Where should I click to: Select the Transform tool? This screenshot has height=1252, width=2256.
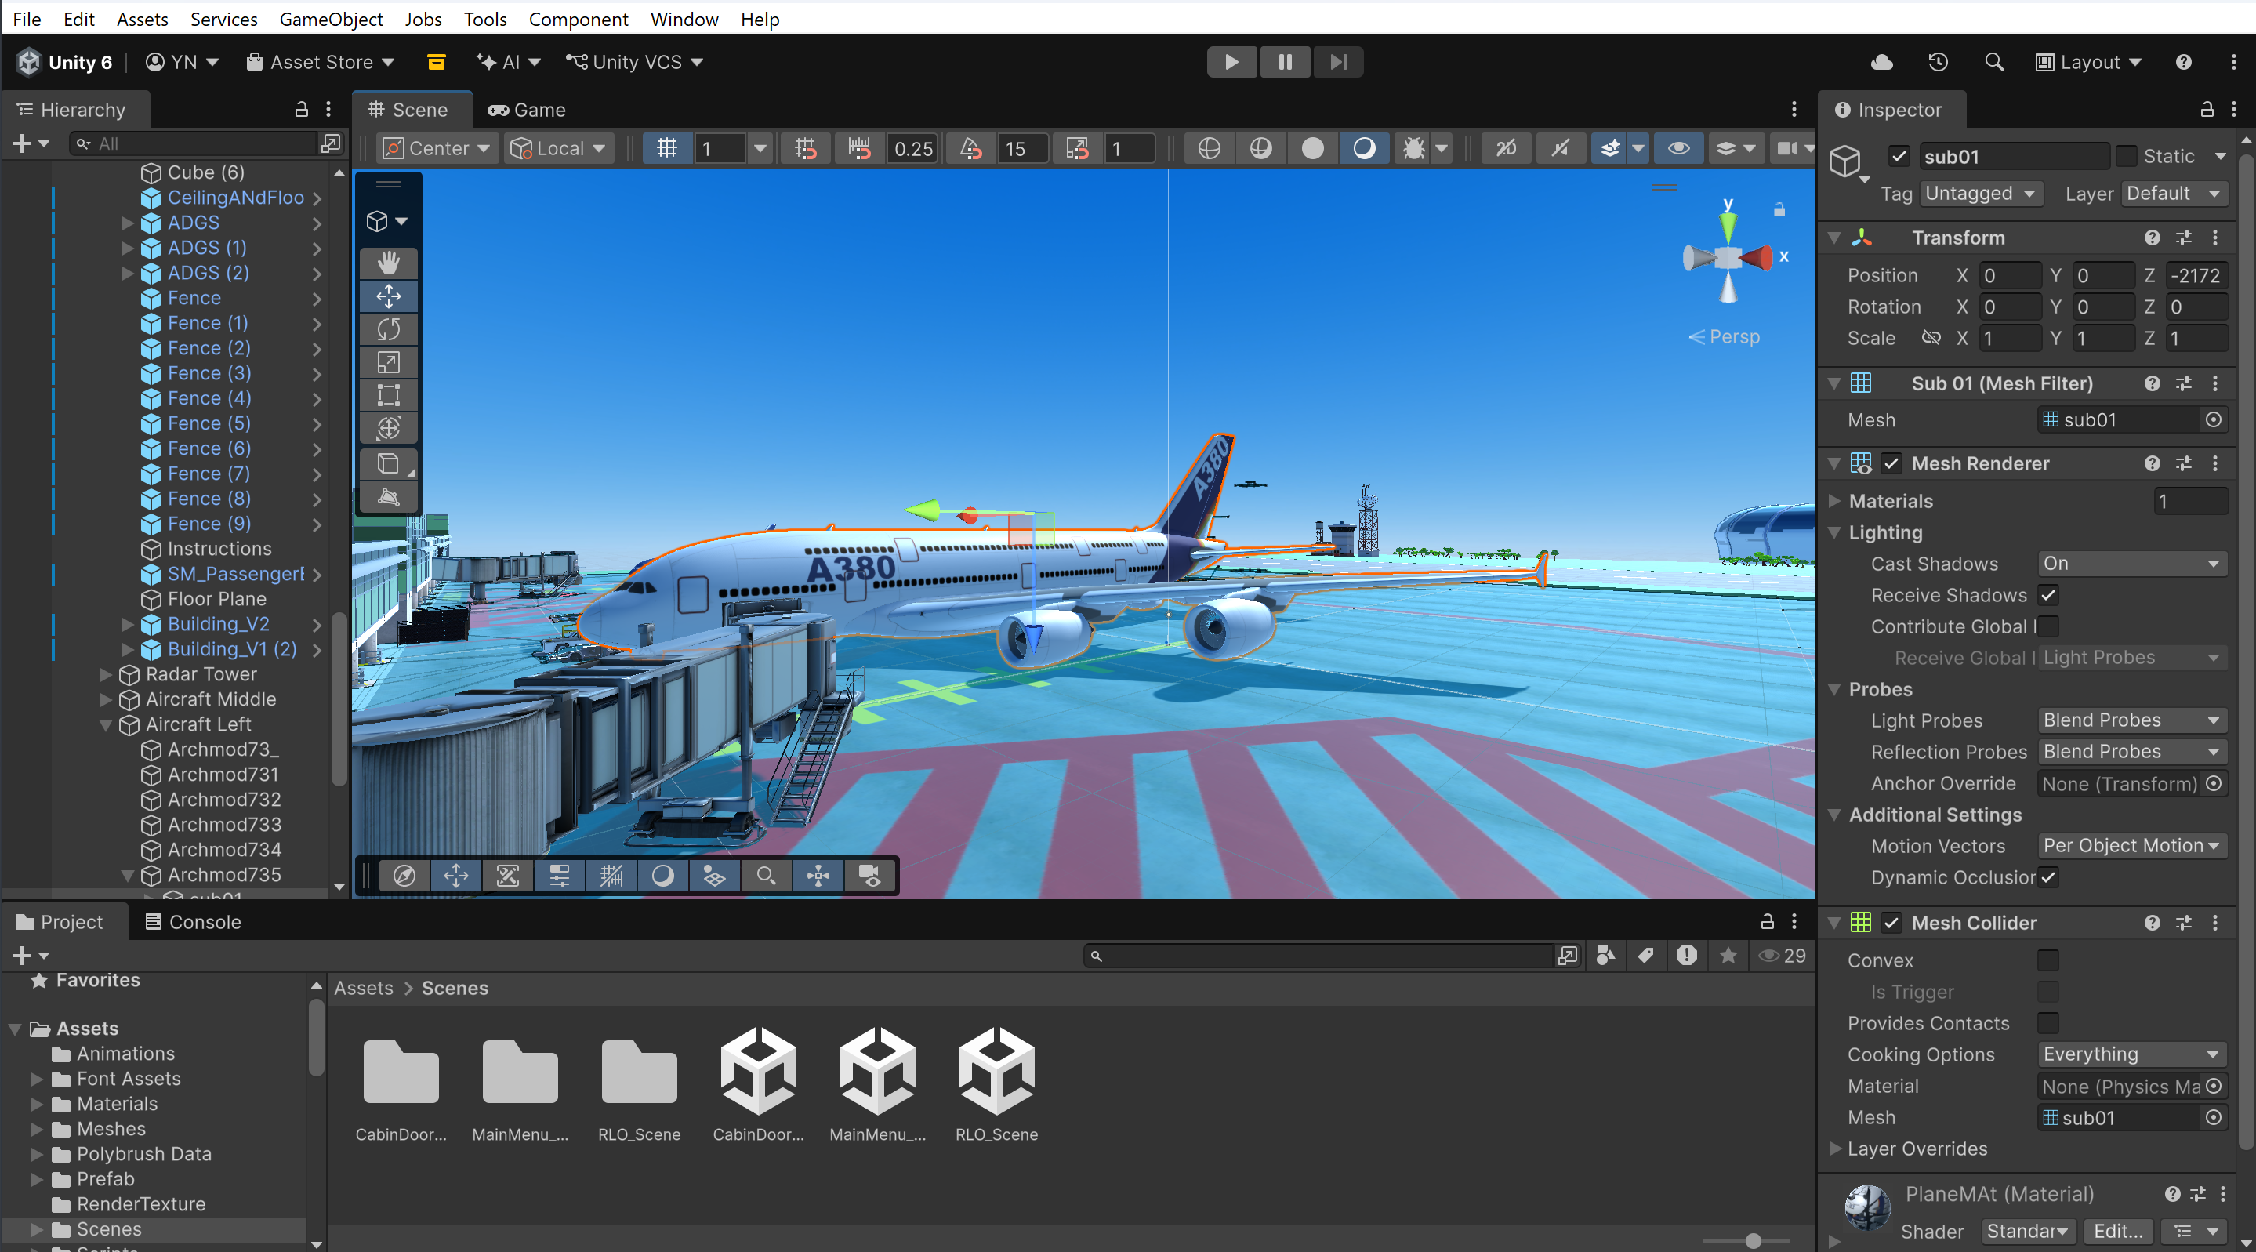click(388, 428)
